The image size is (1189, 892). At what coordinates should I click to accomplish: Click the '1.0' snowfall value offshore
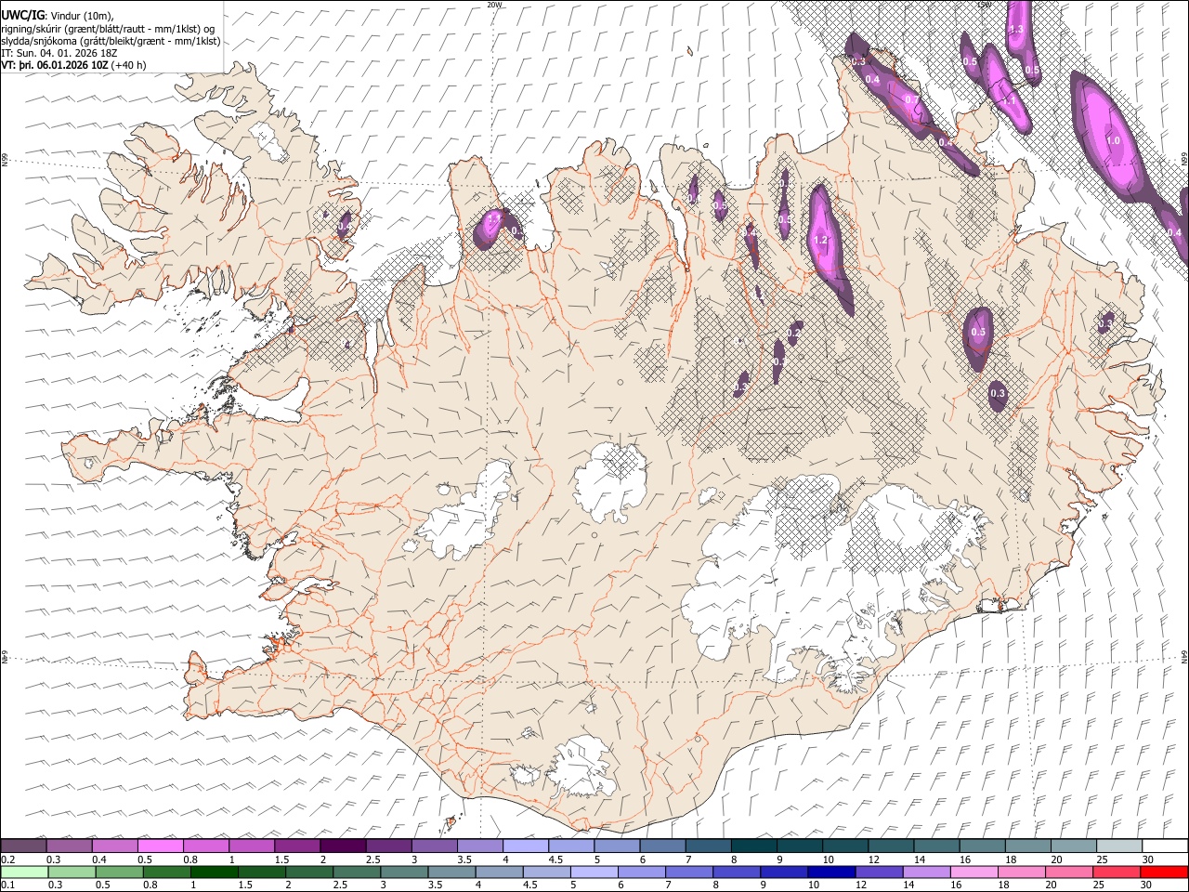point(1113,140)
